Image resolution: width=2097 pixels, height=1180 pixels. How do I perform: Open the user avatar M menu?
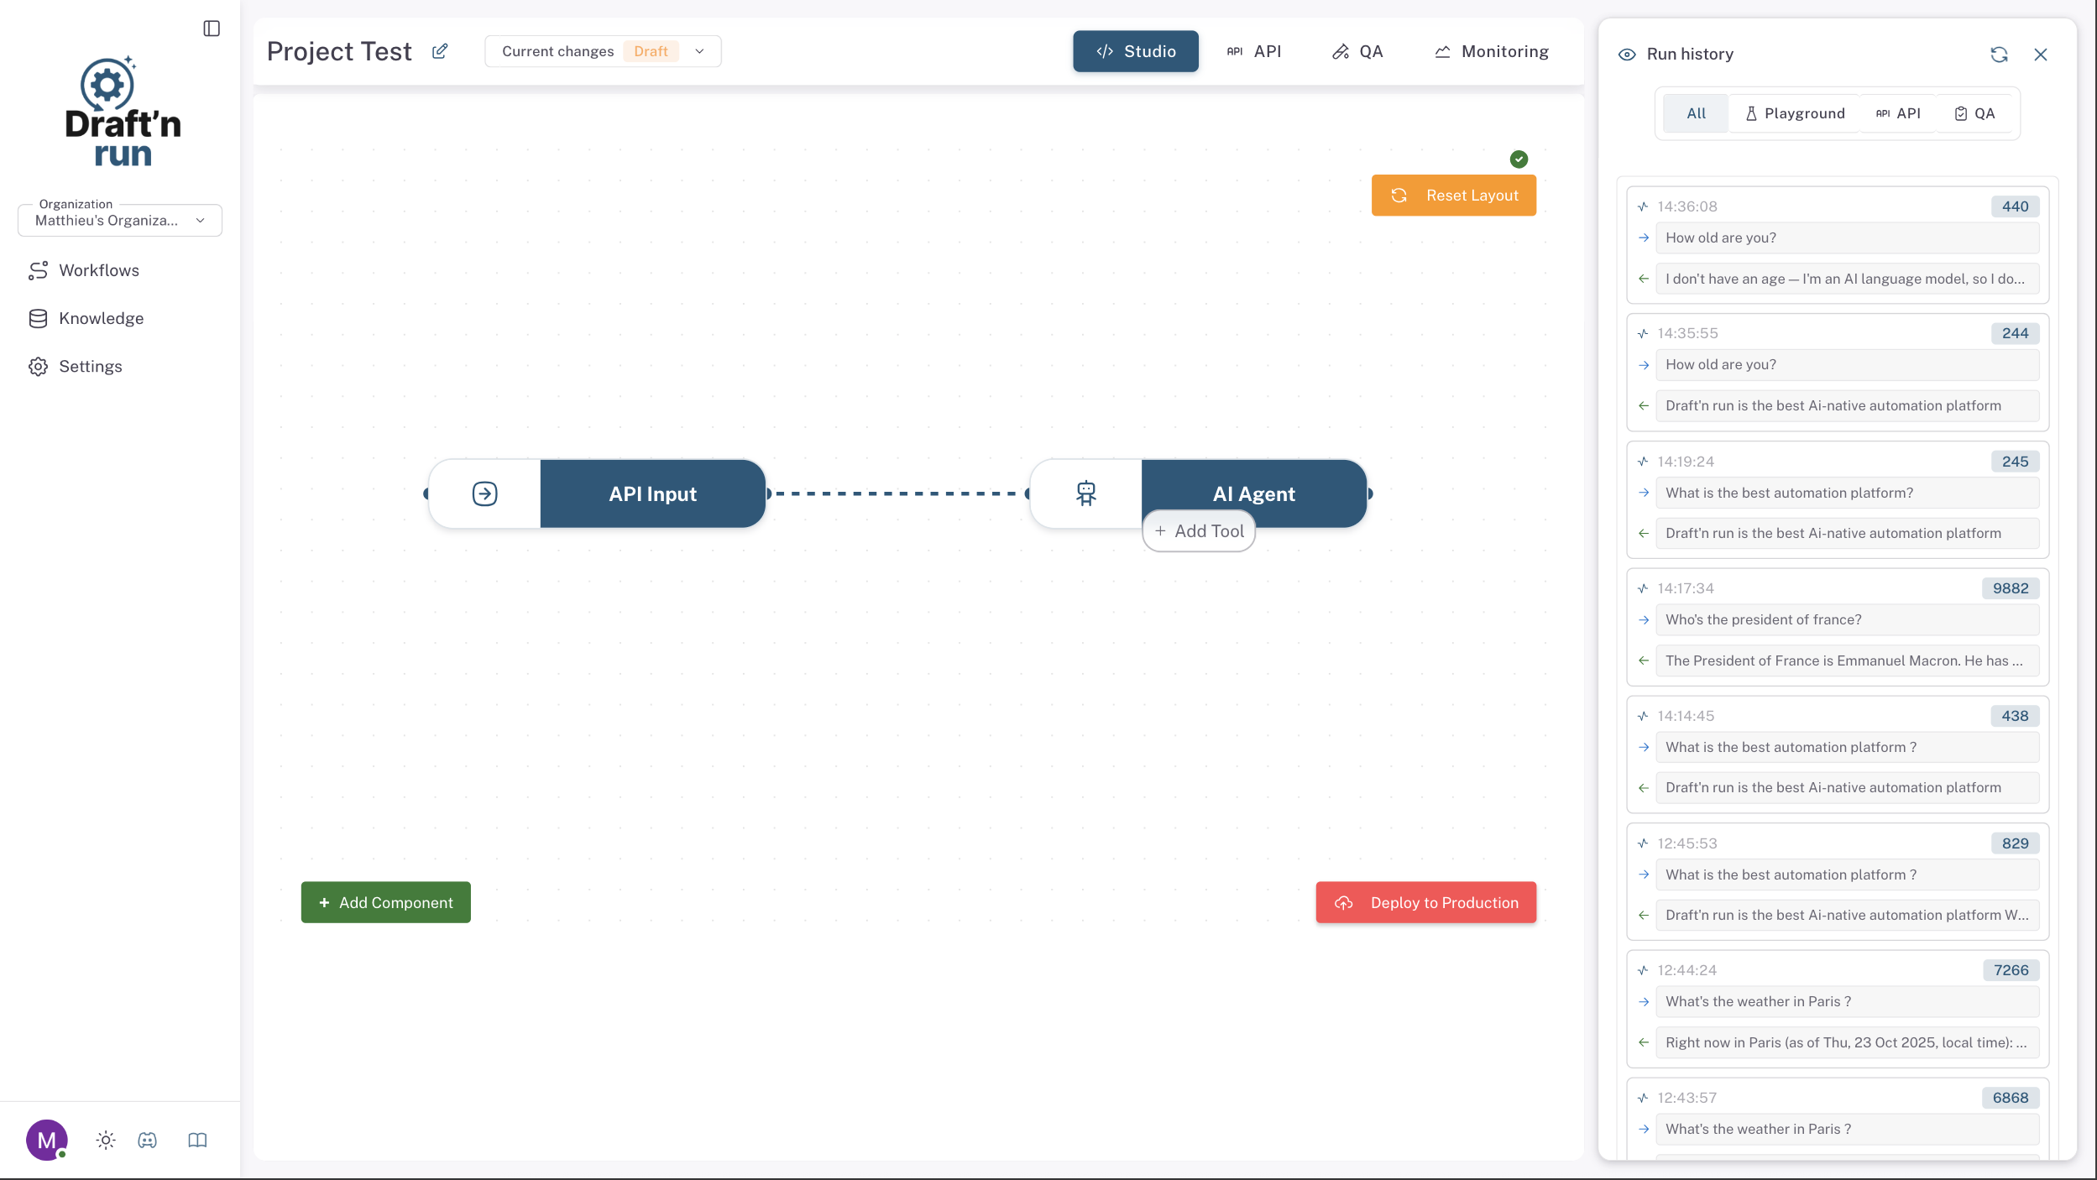point(46,1140)
